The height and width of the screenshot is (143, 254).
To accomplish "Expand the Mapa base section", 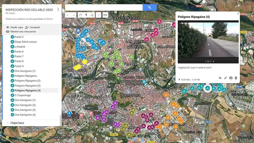I will (8, 123).
